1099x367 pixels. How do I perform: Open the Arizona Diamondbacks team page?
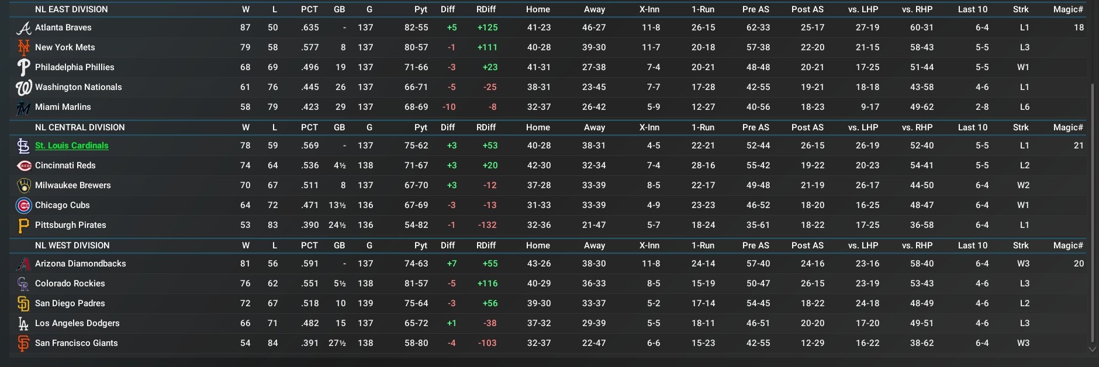point(80,264)
